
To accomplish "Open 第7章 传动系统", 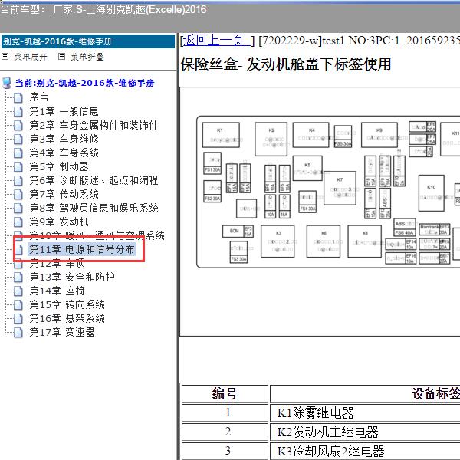I will click(x=64, y=194).
